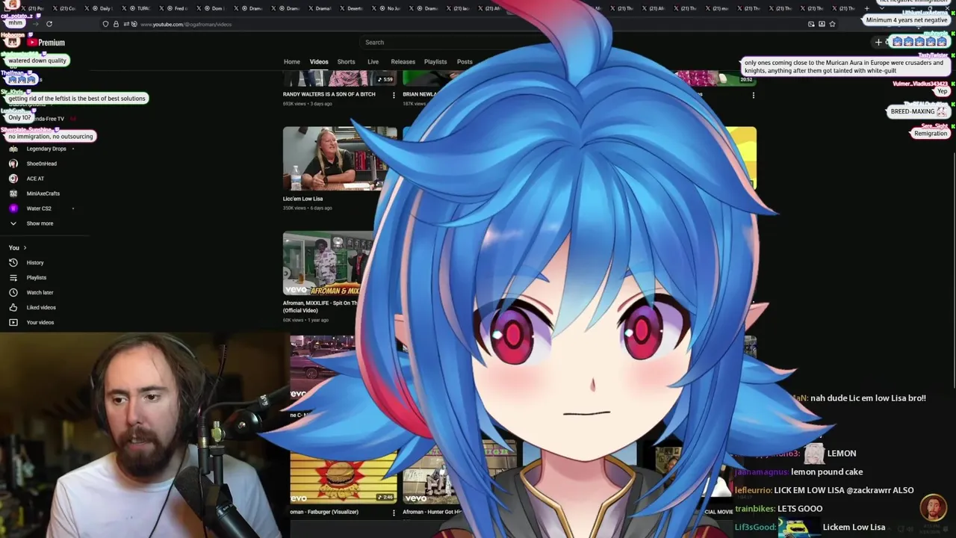Click the Legendary Drops channel avatar
The image size is (956, 538).
coord(13,149)
